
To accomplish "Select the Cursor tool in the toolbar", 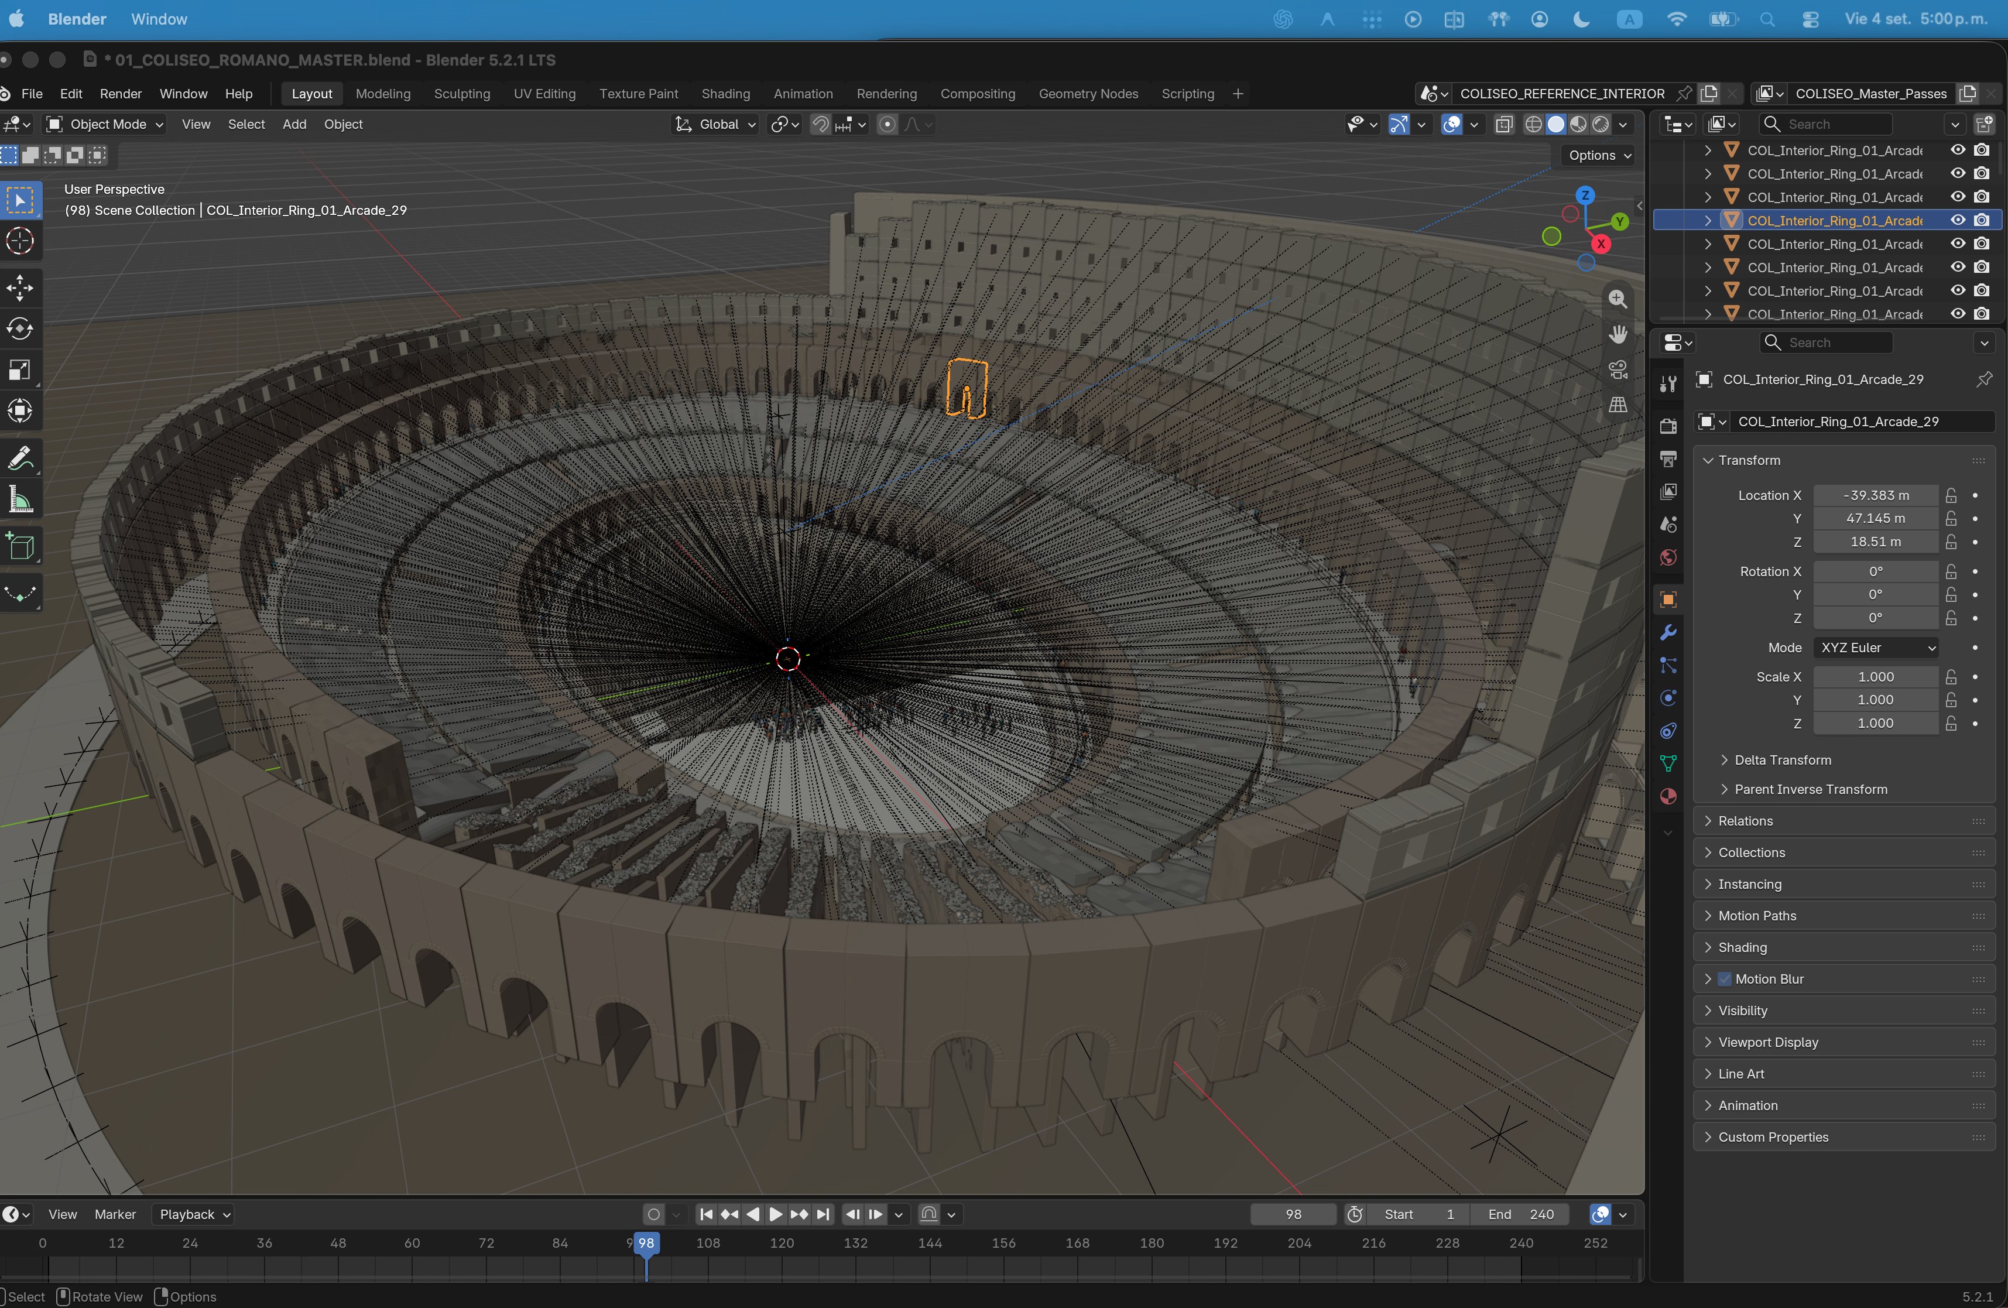I will (x=20, y=241).
